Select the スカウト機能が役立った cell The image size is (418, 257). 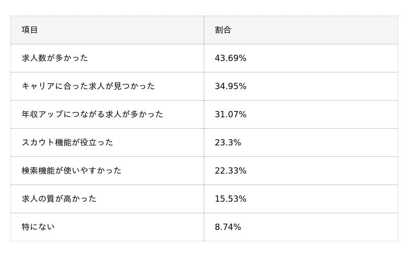pos(67,143)
